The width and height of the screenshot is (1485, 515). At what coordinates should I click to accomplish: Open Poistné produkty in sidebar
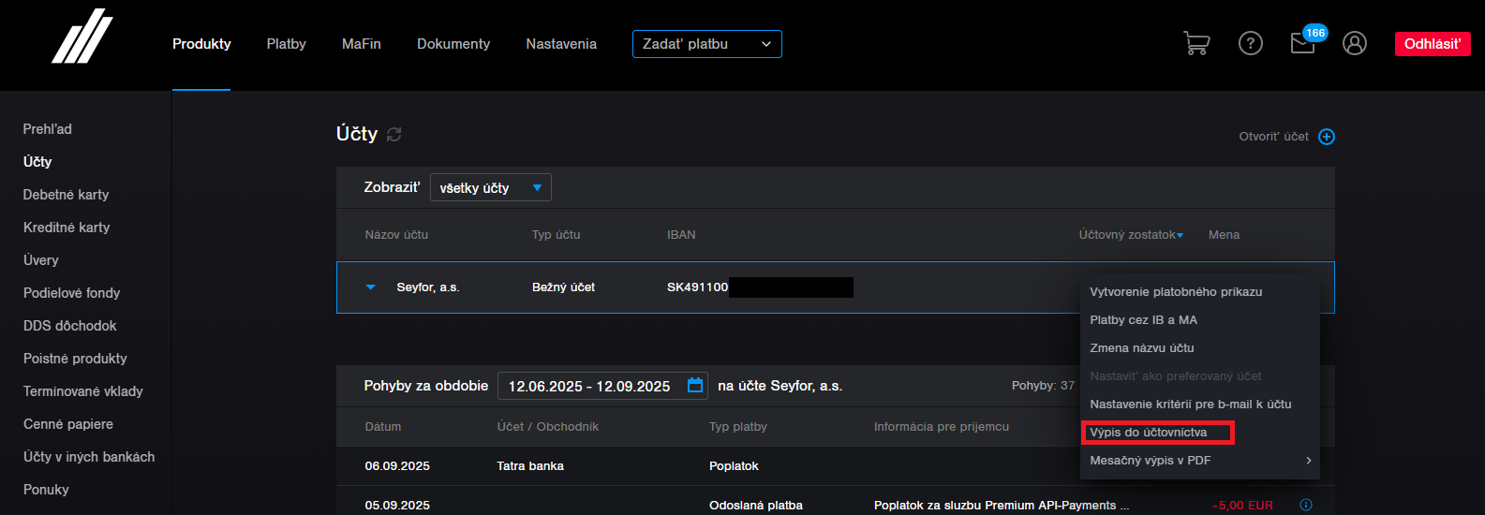click(x=75, y=359)
